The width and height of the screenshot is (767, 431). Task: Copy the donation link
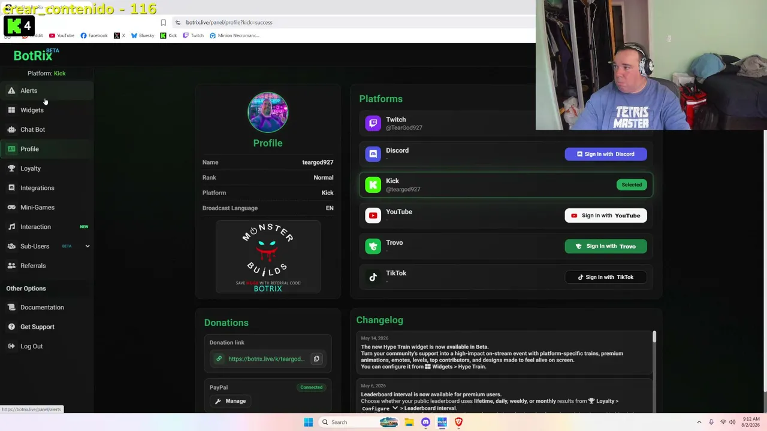pos(316,359)
